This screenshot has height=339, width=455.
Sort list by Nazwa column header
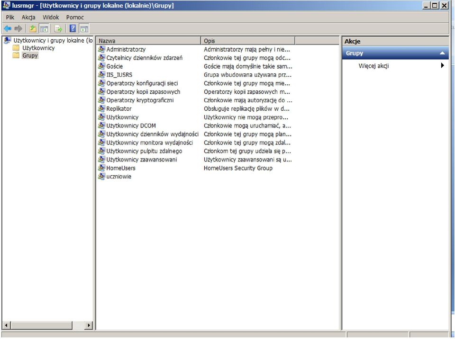click(x=148, y=41)
